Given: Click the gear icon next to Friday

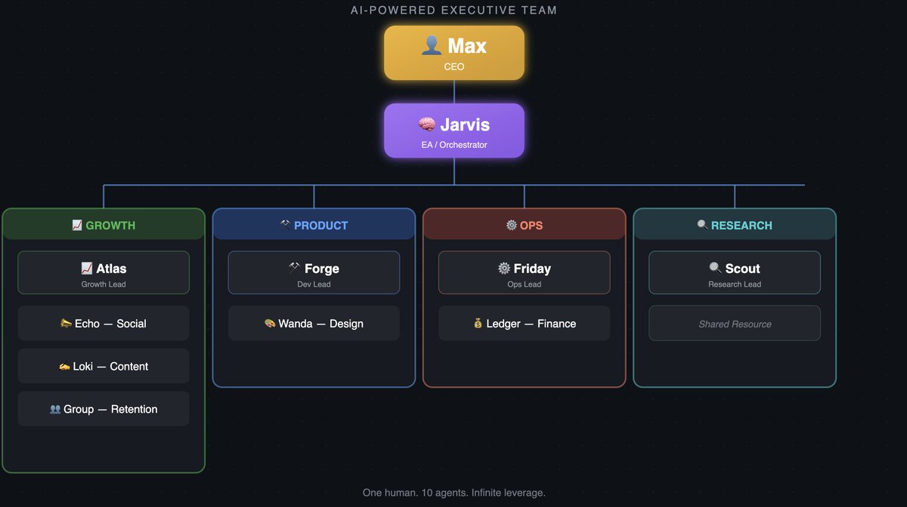Looking at the screenshot, I should pyautogui.click(x=504, y=268).
